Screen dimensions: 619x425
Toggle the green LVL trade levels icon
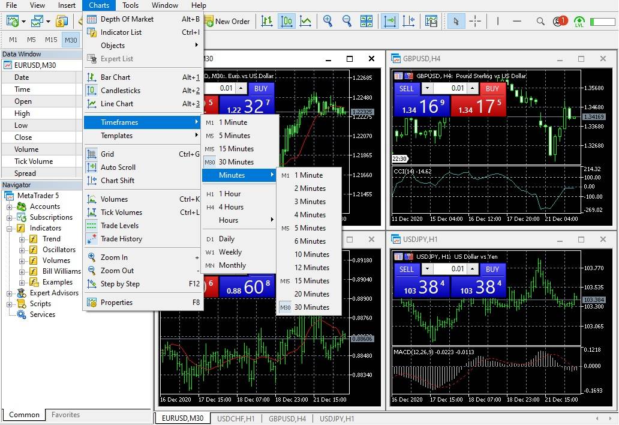click(x=579, y=22)
